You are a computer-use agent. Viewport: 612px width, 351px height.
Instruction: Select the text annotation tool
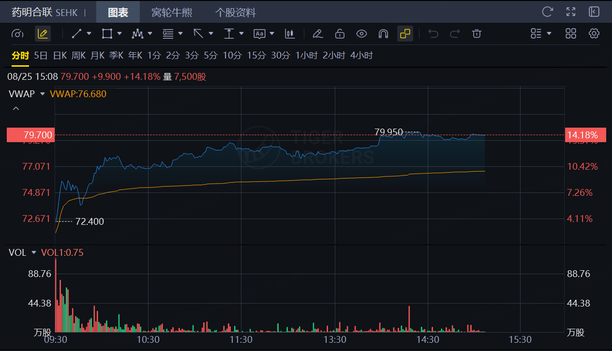coord(259,33)
